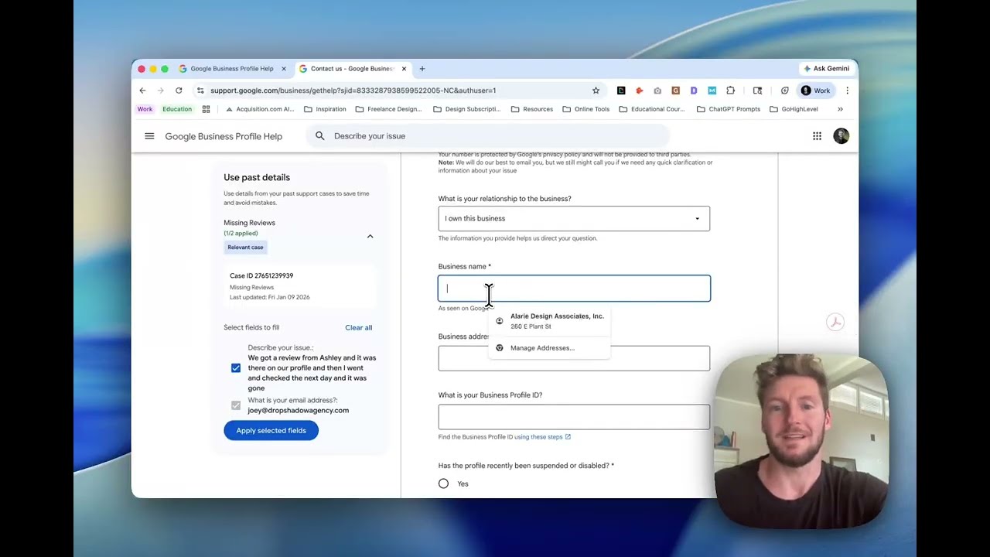
Task: Open the 'using these steps' link
Action: [542, 437]
